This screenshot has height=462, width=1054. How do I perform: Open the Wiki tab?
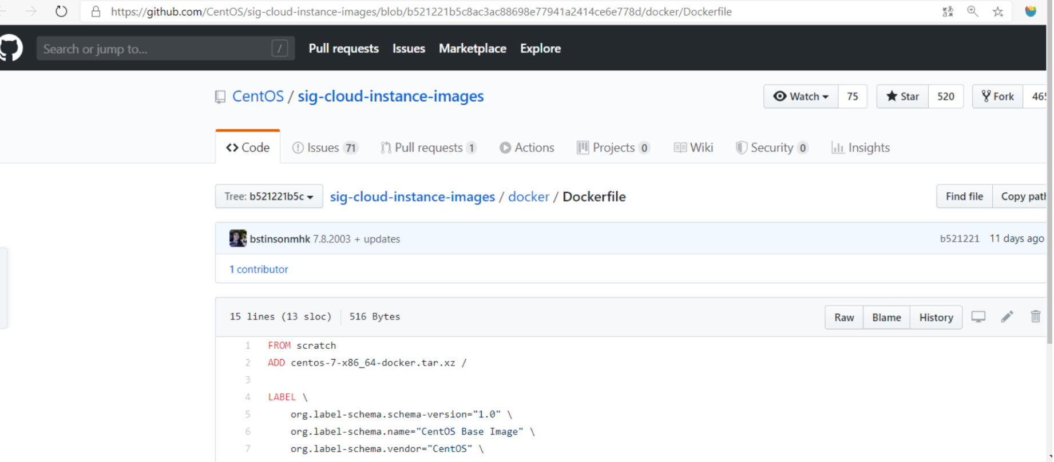point(694,148)
